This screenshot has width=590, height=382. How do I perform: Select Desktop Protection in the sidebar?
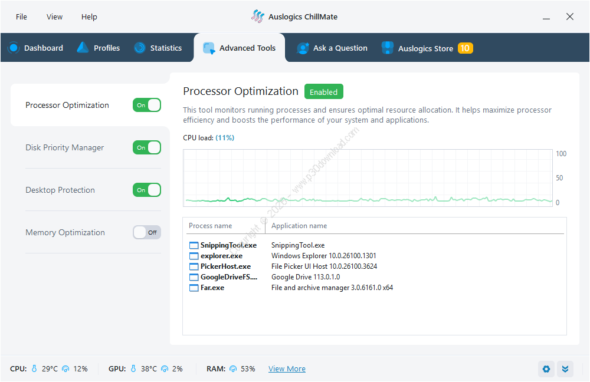pos(60,190)
